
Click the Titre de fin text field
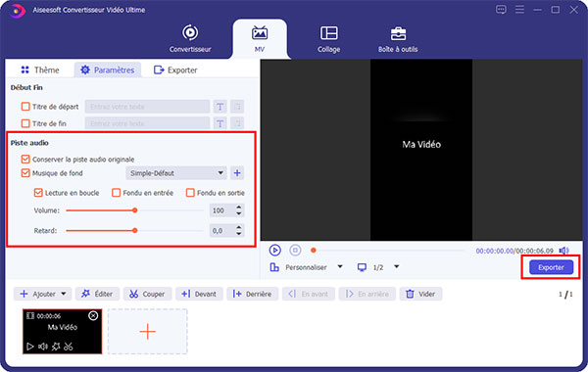click(147, 123)
